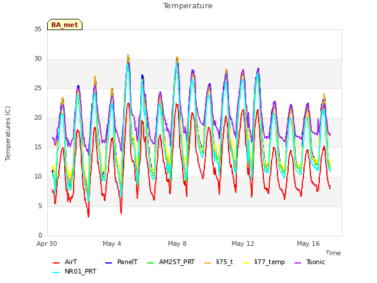Screen dimensions: 377x283
Task: Toggle the AirT legend entry
Action: coord(65,262)
